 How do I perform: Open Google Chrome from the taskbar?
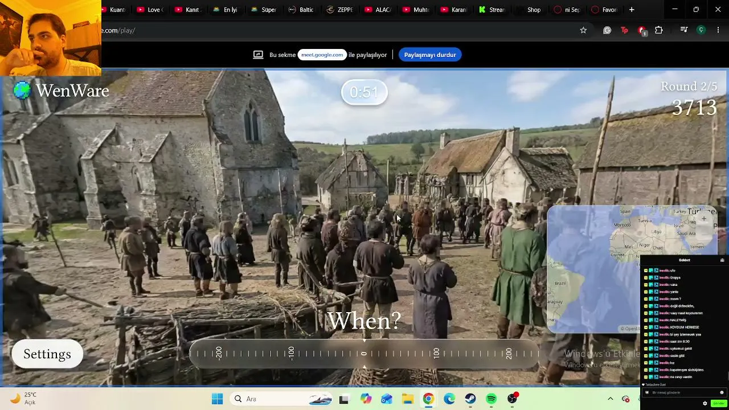click(428, 399)
